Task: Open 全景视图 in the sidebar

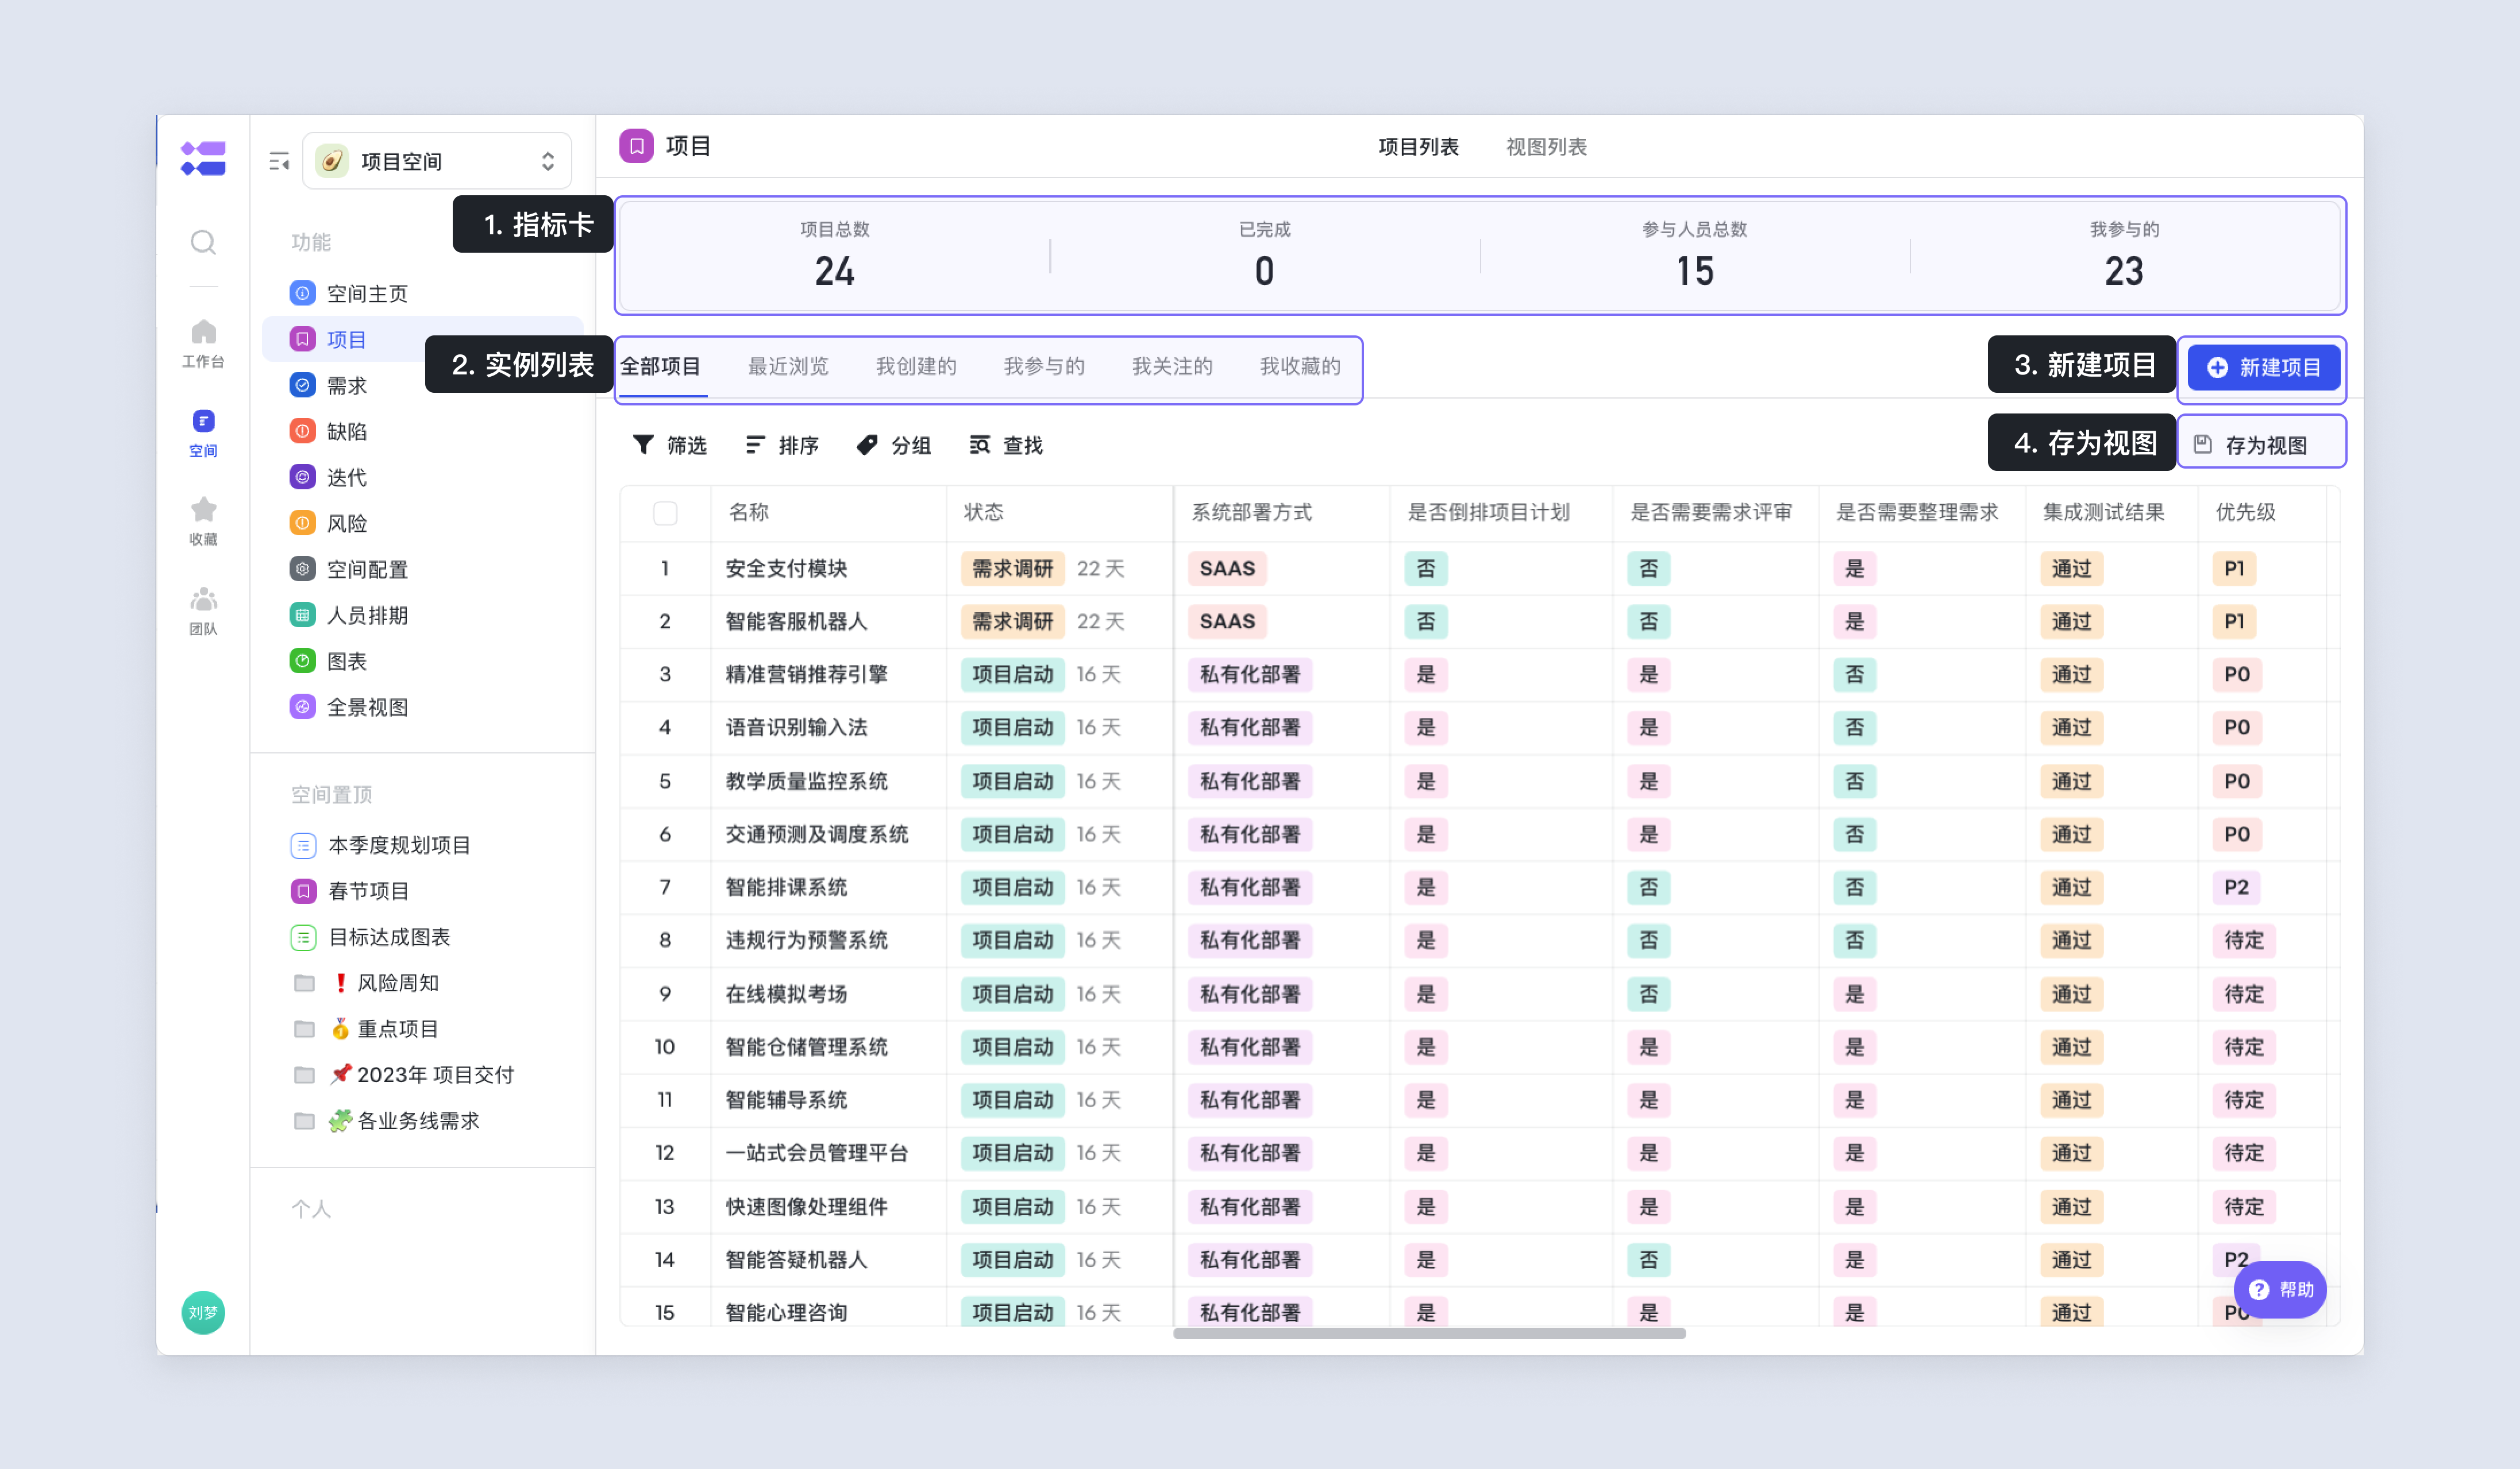Action: click(422, 708)
